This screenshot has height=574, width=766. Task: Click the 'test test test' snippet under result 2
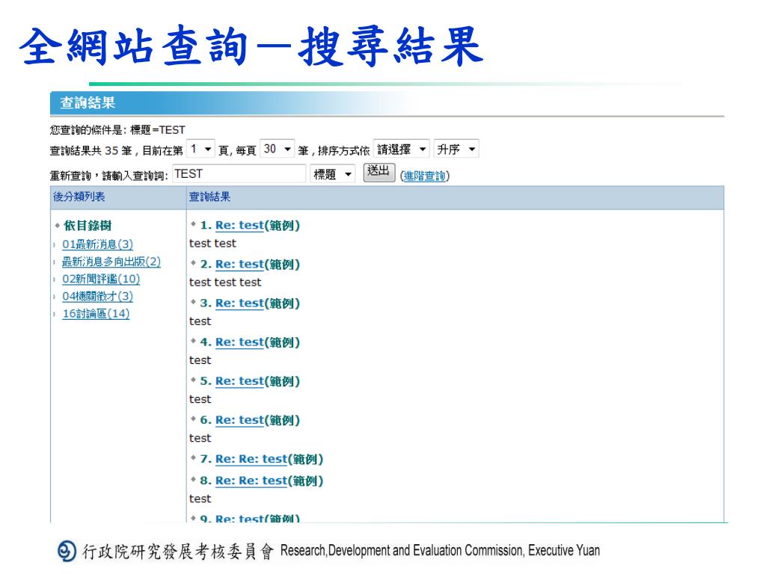tap(225, 282)
